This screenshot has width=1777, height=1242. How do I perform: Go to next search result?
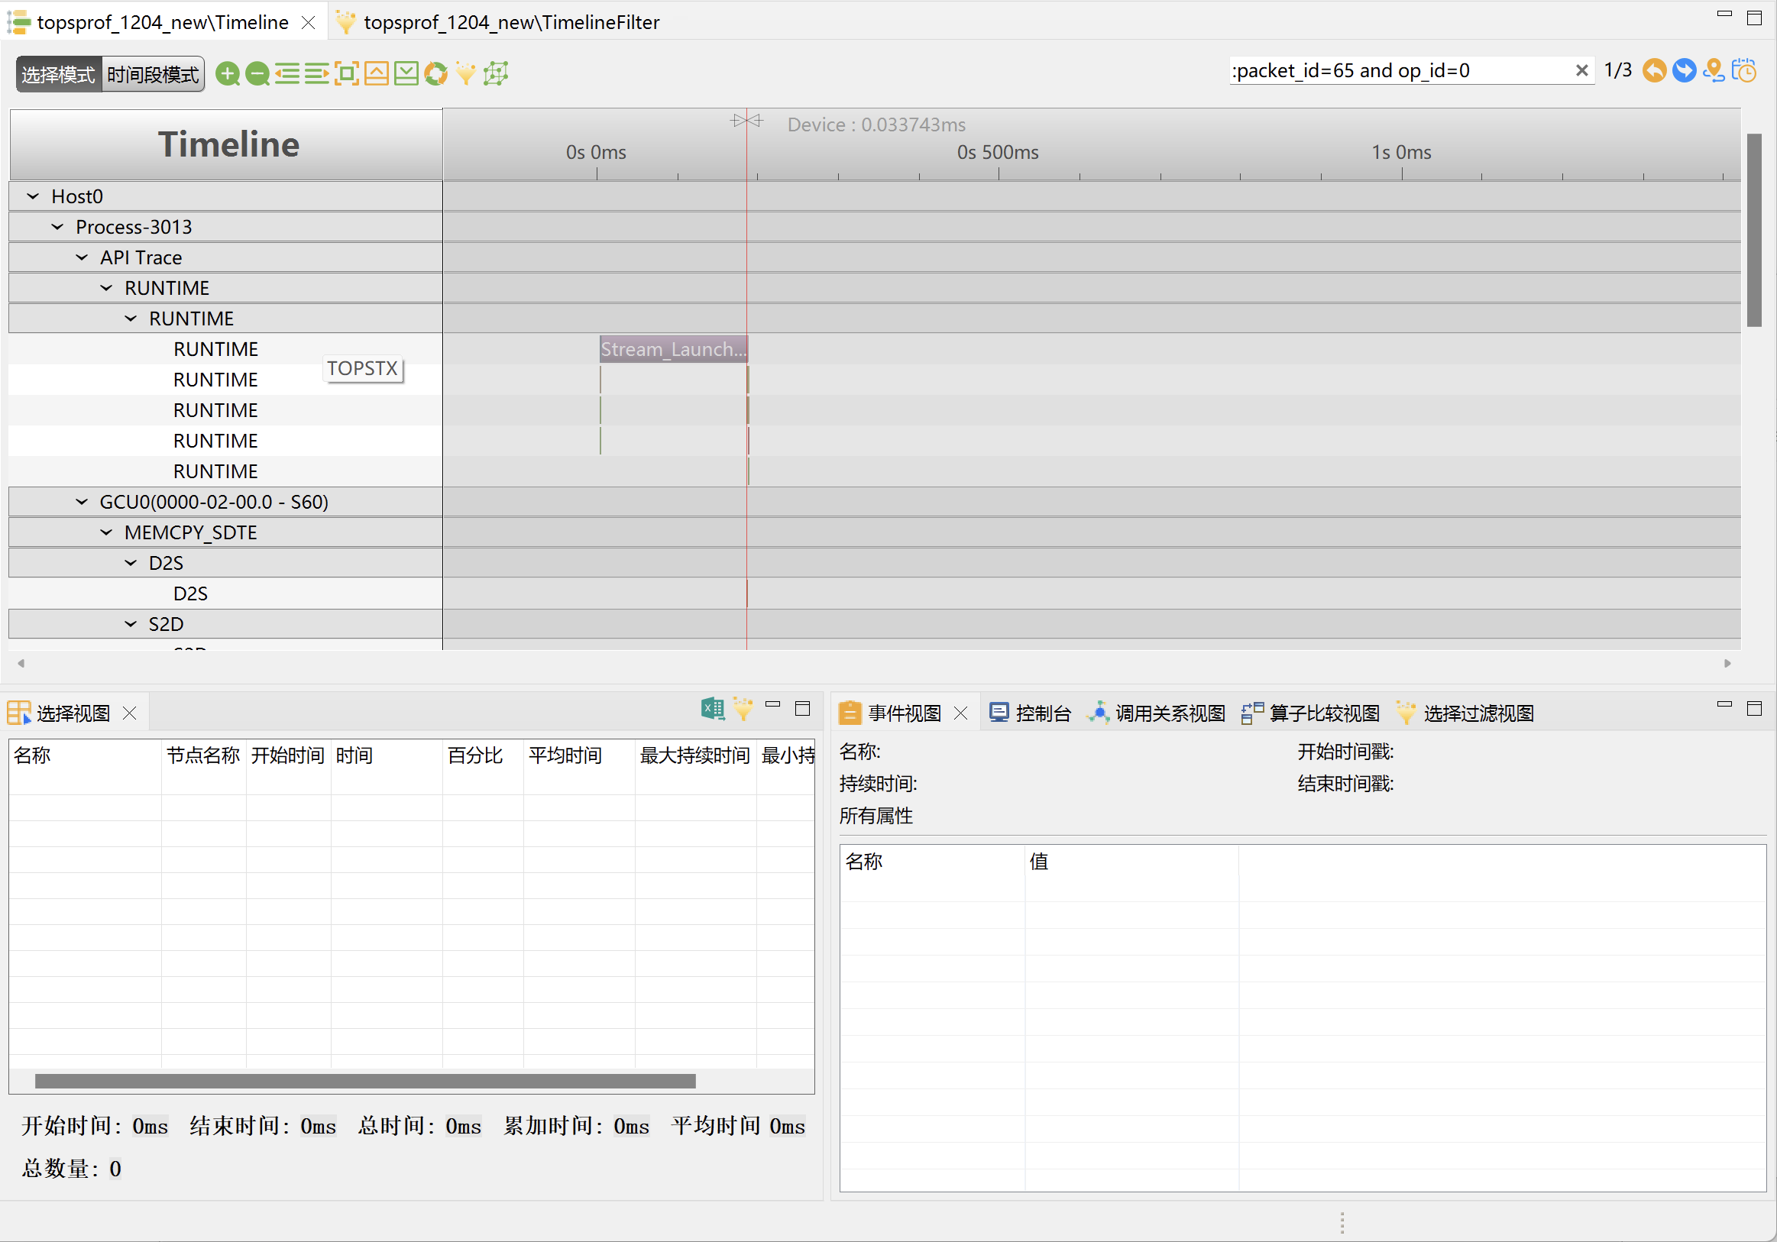tap(1684, 71)
